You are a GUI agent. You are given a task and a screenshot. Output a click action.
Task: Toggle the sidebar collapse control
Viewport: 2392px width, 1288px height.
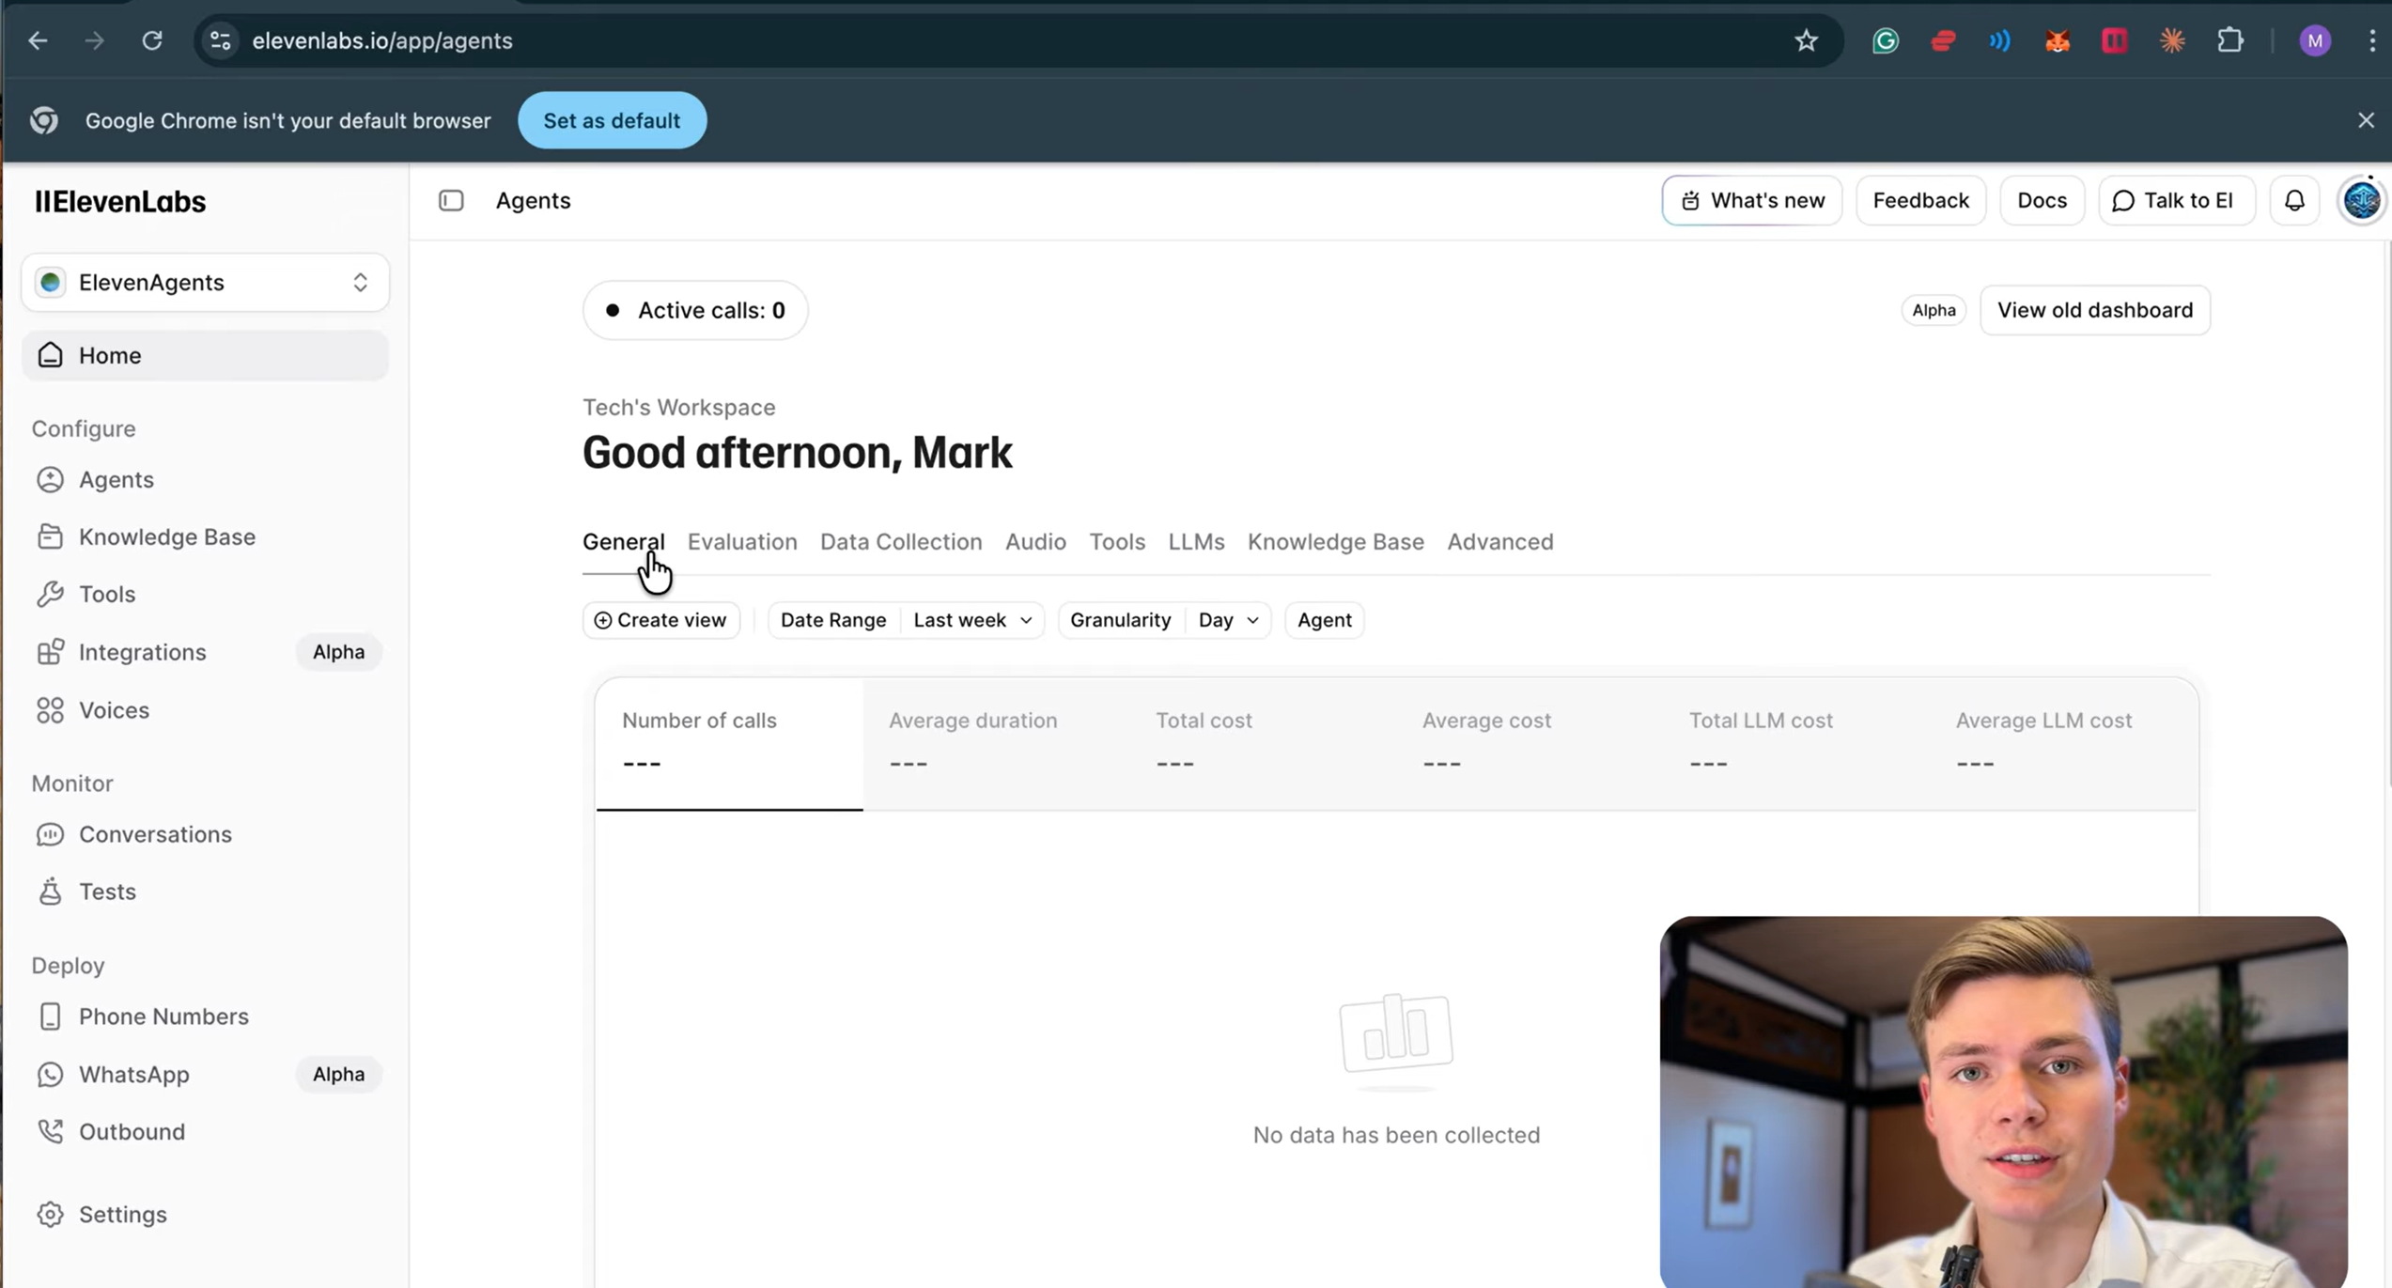[x=452, y=200]
